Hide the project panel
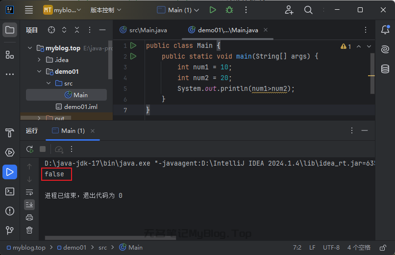This screenshot has width=395, height=255. (x=102, y=30)
